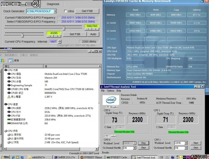Open Help menu in Thermal Analysis Tool

[119, 91]
